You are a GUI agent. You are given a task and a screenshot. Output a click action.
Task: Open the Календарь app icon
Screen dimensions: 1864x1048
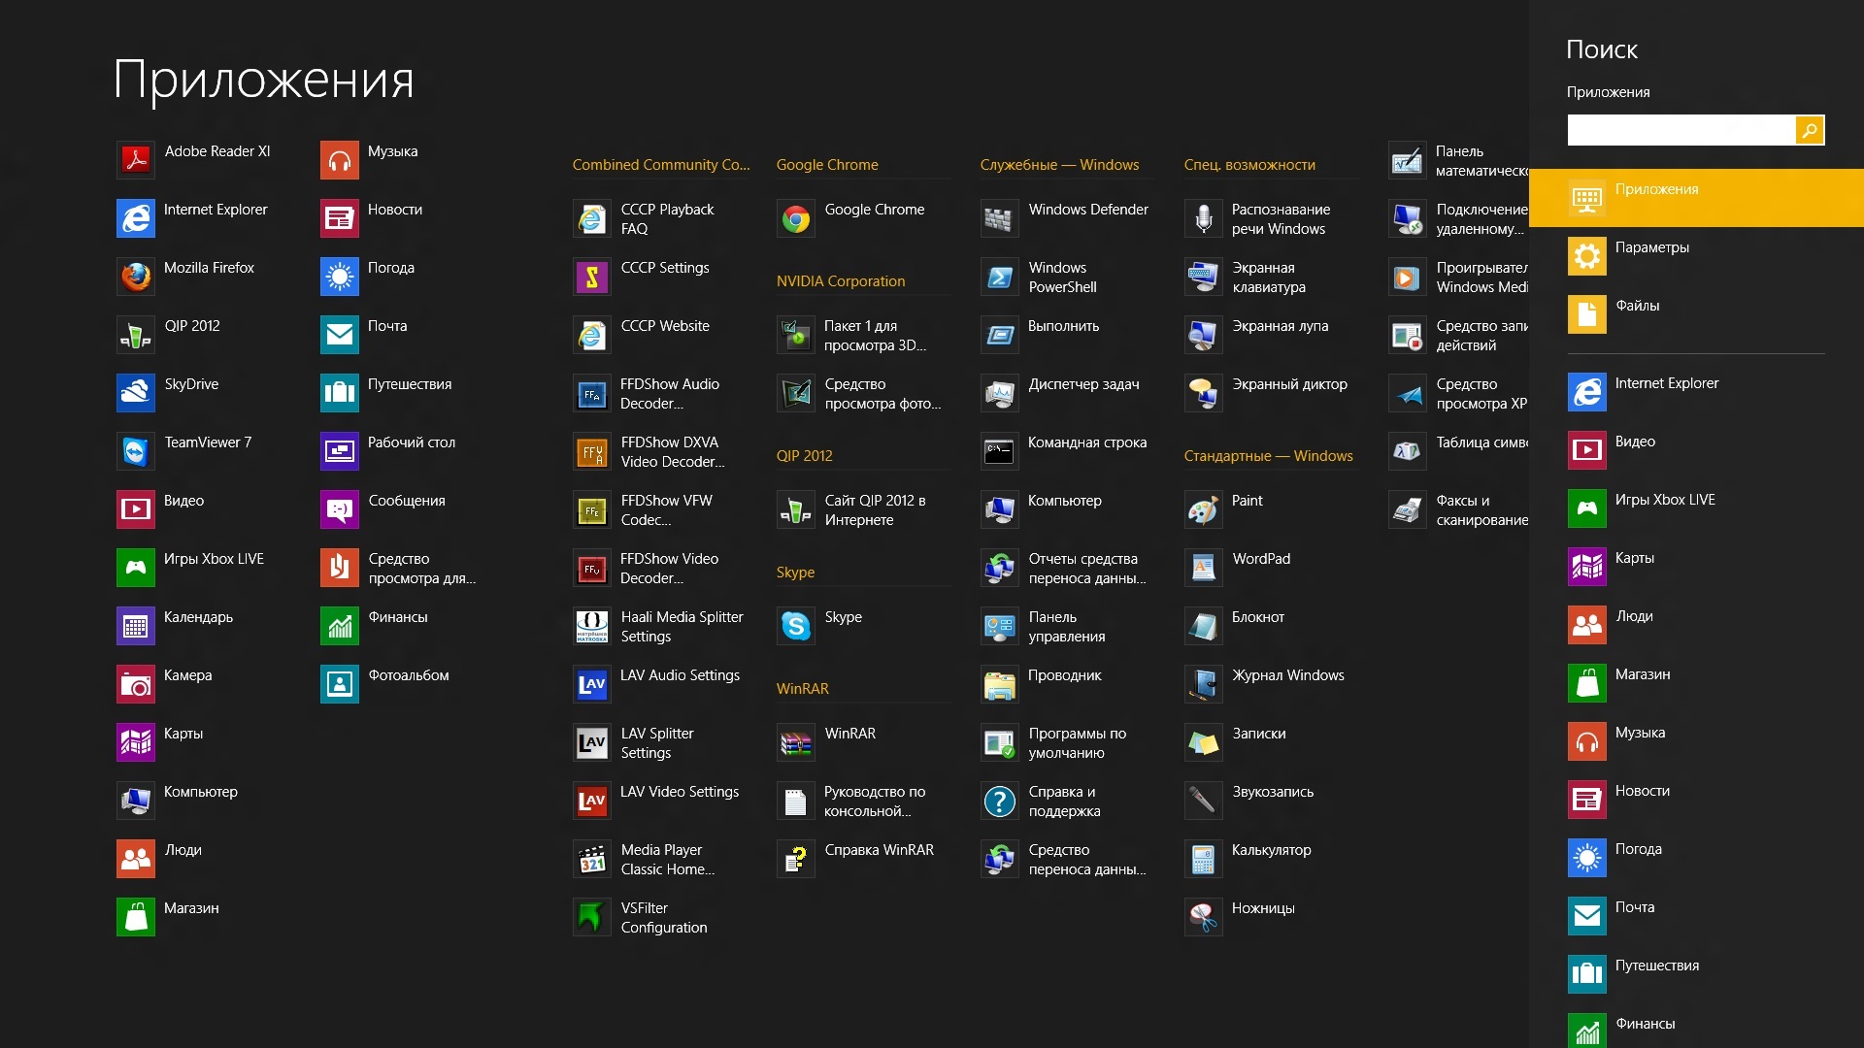point(136,626)
